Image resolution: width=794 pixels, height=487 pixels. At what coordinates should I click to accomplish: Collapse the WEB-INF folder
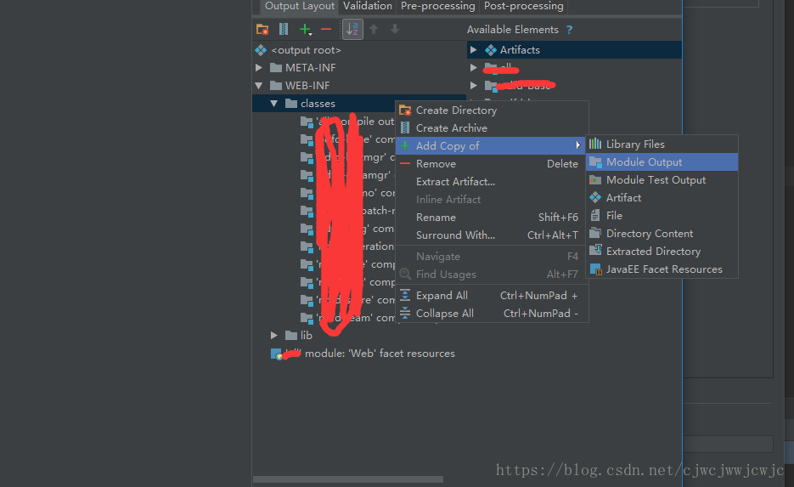[259, 85]
